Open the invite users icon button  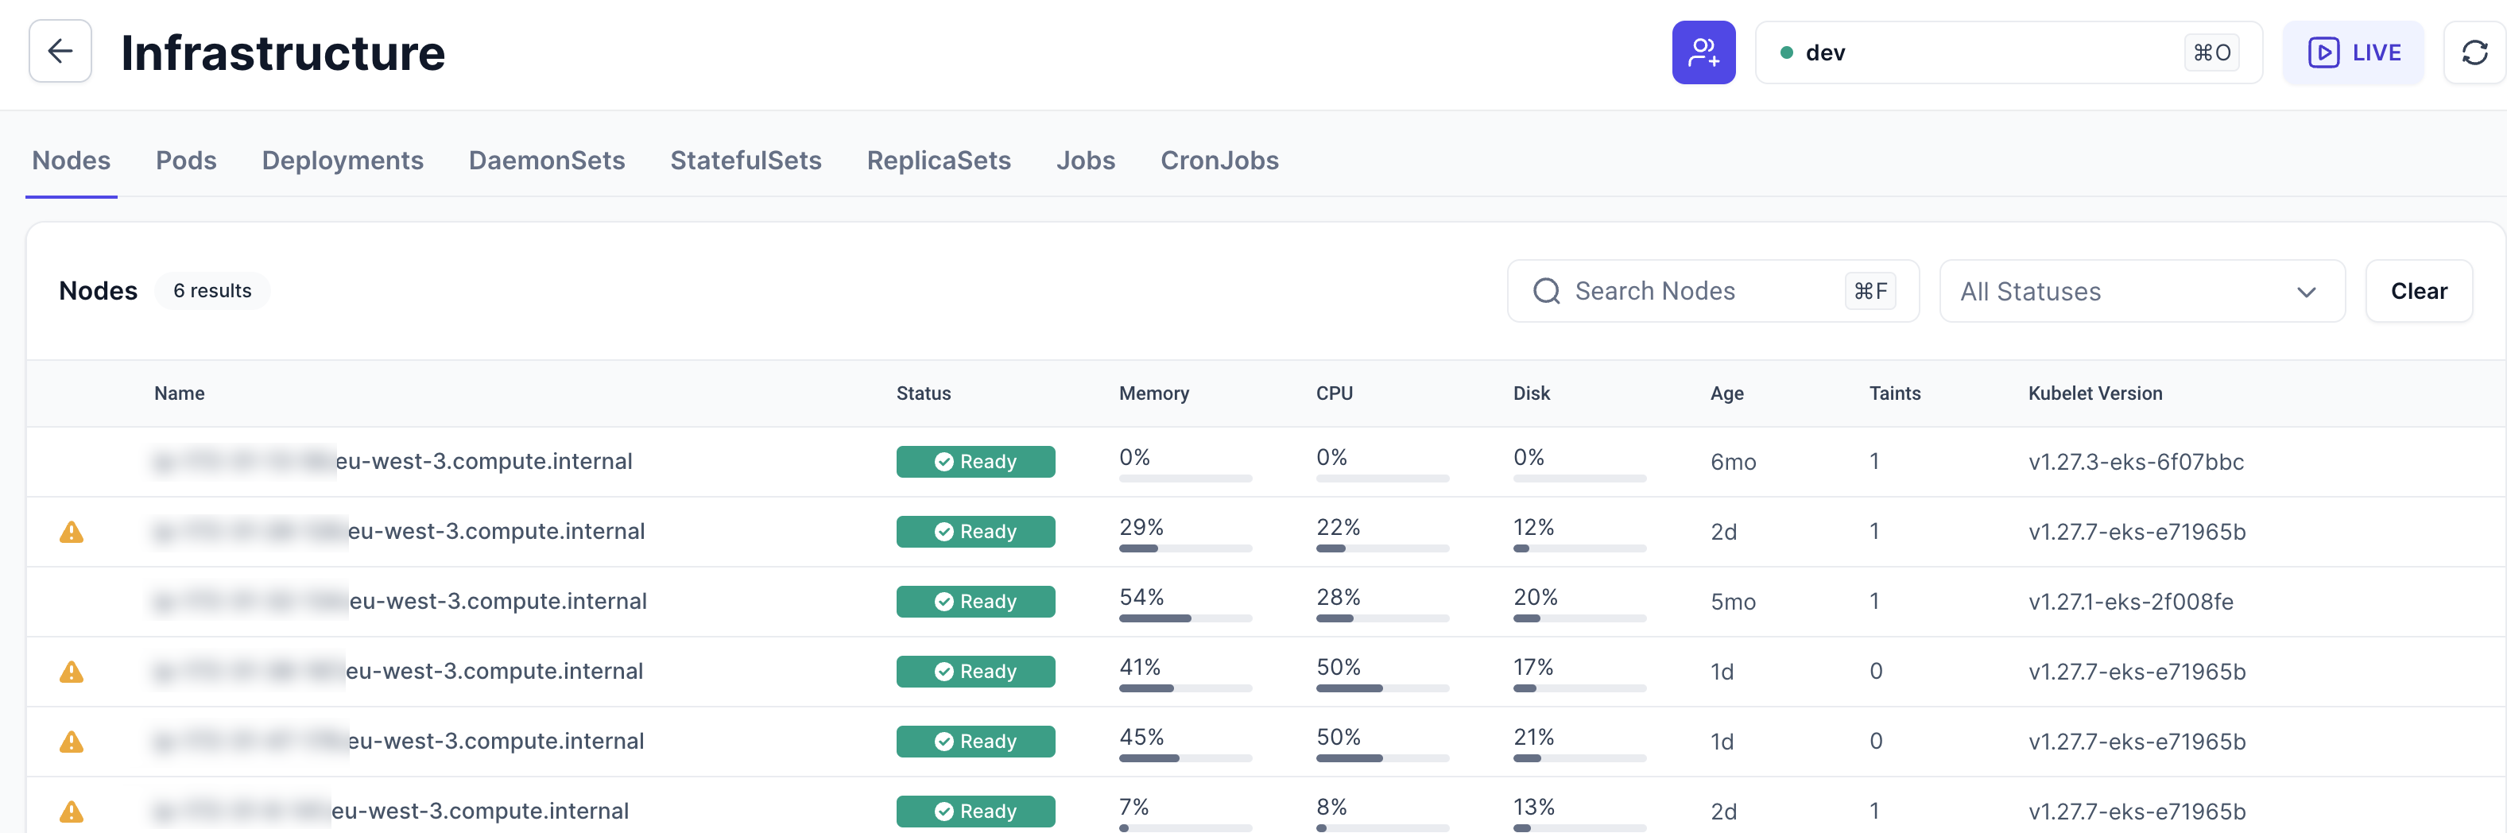(1702, 52)
